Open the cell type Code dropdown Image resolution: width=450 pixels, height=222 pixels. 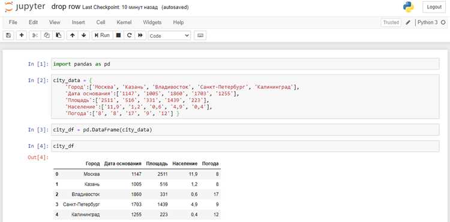(169, 35)
